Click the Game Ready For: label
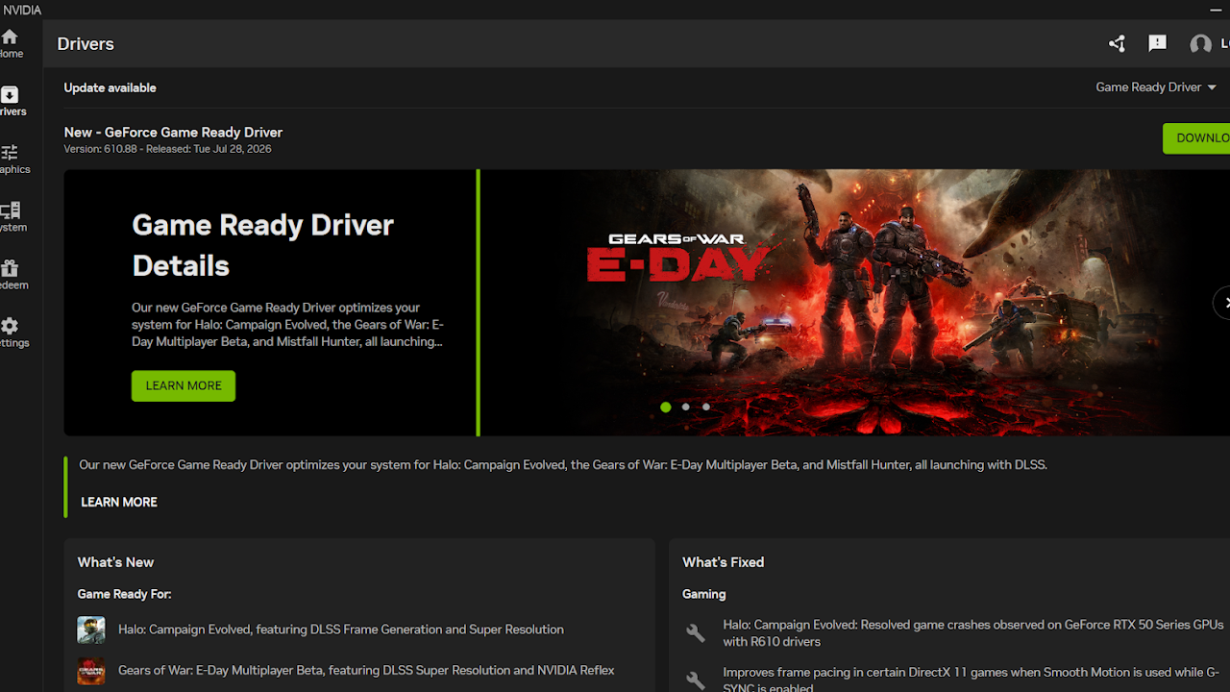 point(124,594)
